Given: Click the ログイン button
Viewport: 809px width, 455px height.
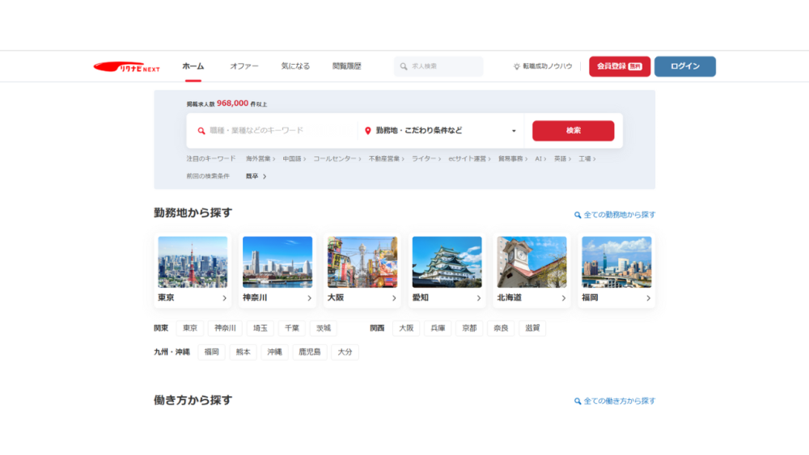Looking at the screenshot, I should pos(684,66).
